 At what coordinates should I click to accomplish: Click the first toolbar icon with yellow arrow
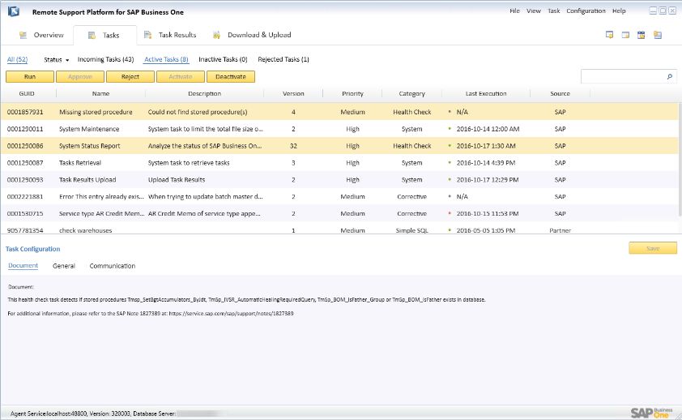[x=609, y=35]
